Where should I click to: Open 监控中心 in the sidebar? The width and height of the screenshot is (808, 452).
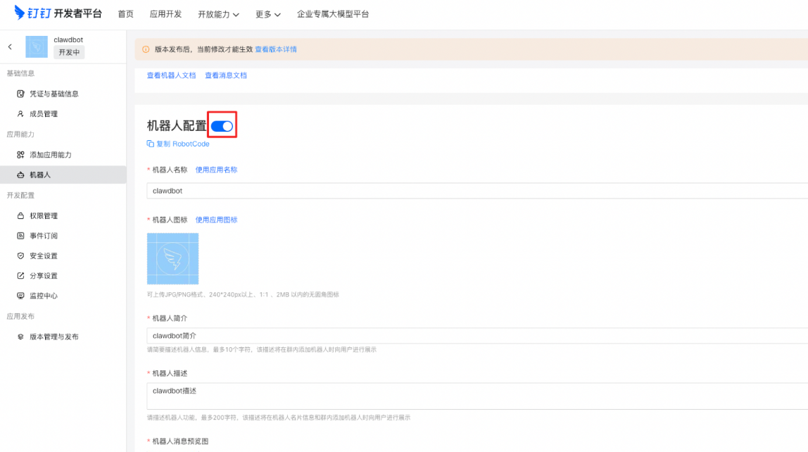point(44,296)
